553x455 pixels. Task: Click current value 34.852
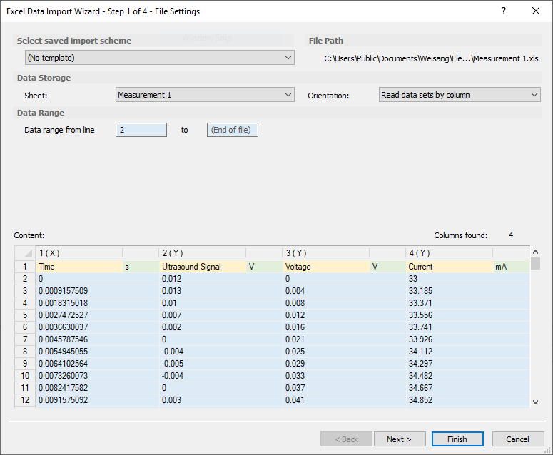(x=467, y=400)
